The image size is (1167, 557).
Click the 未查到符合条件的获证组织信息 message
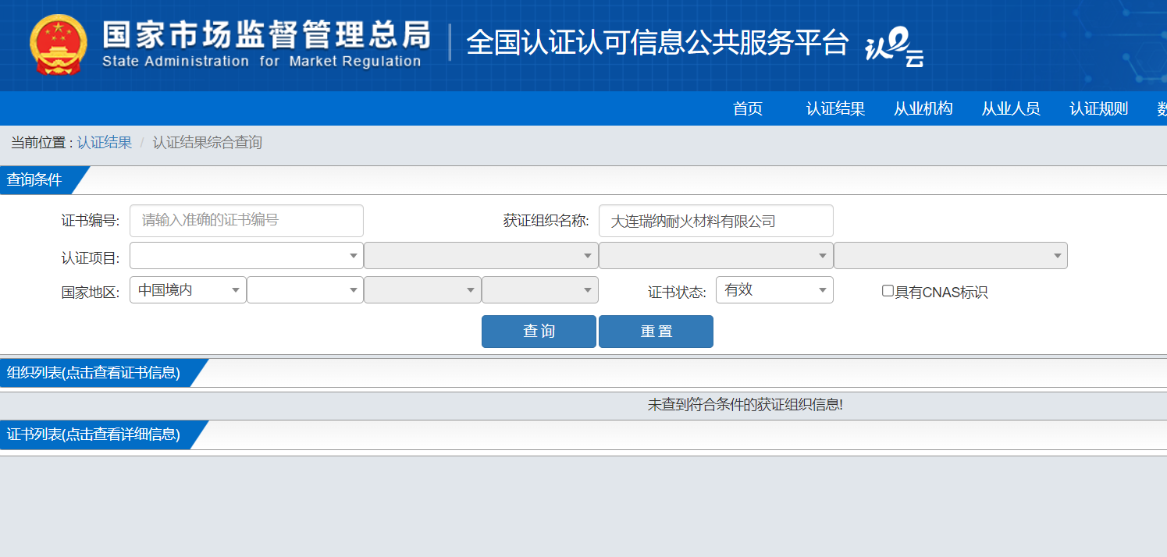[x=745, y=405]
